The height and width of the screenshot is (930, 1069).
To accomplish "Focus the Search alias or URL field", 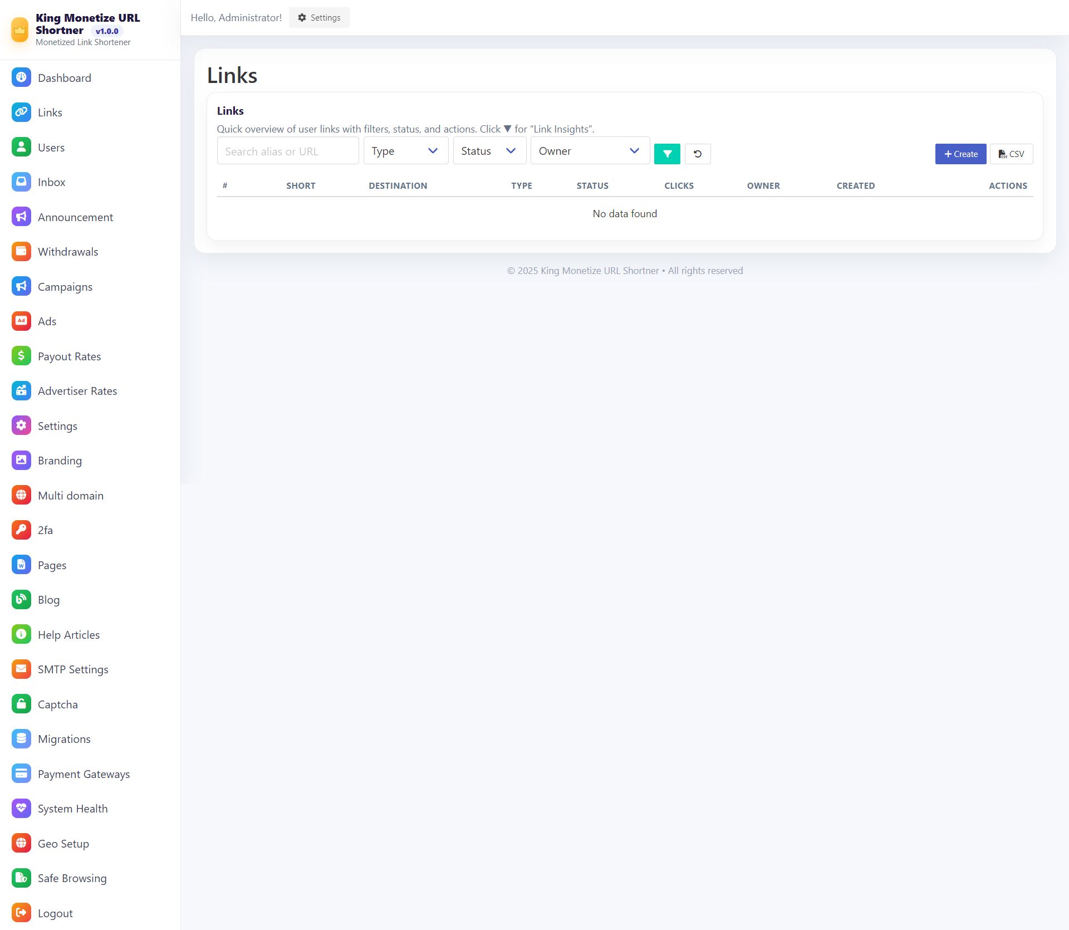I will (287, 151).
